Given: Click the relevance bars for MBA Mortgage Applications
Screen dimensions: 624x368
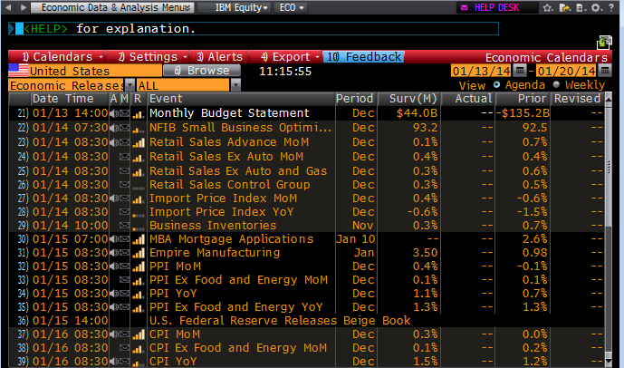Looking at the screenshot, I should 139,239.
